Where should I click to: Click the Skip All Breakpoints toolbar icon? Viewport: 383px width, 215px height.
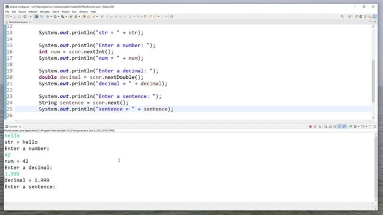tap(31, 17)
